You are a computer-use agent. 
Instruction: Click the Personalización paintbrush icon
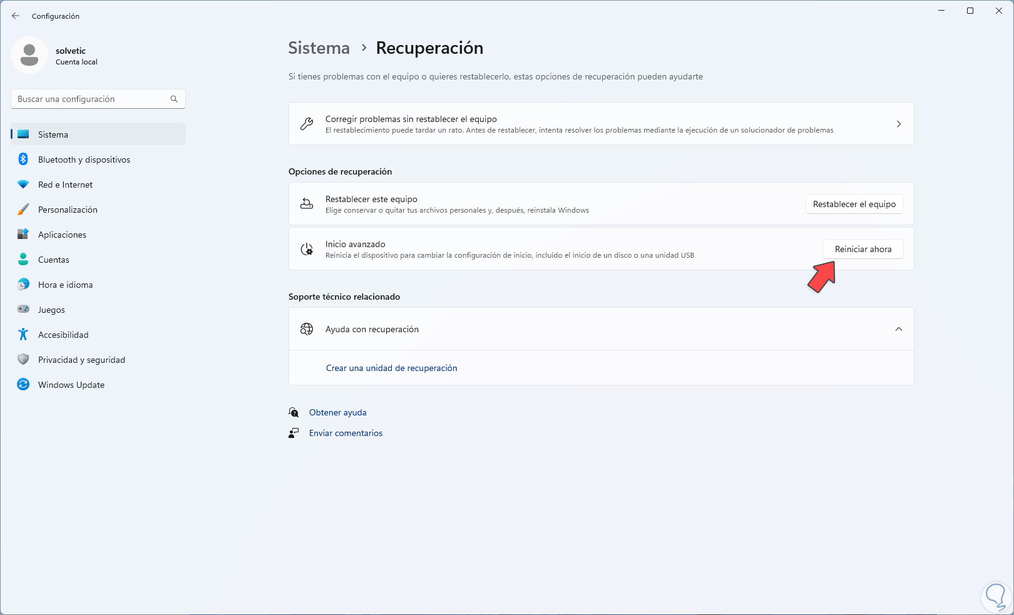click(23, 210)
